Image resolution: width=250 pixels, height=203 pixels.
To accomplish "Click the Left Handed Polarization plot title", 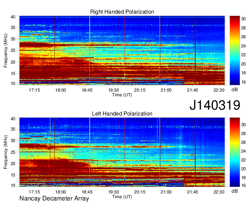I will tap(122, 114).
